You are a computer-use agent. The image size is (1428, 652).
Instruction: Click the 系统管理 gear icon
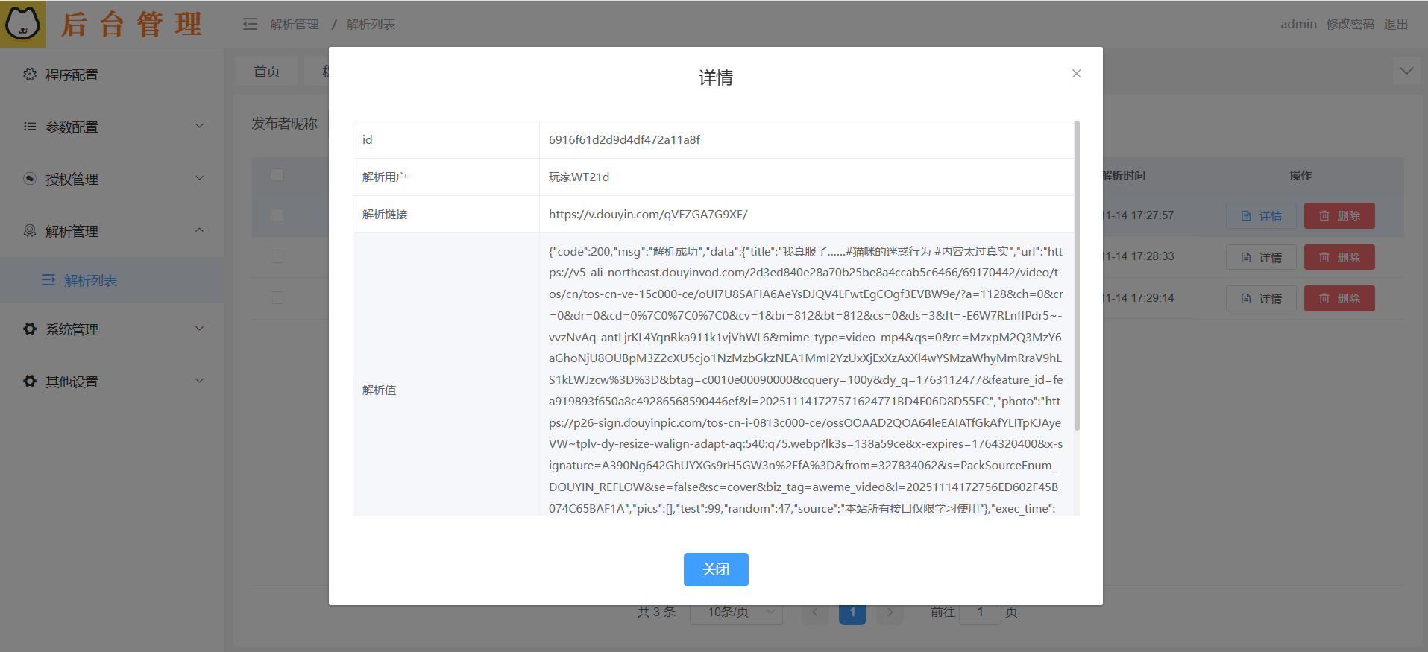pos(30,329)
